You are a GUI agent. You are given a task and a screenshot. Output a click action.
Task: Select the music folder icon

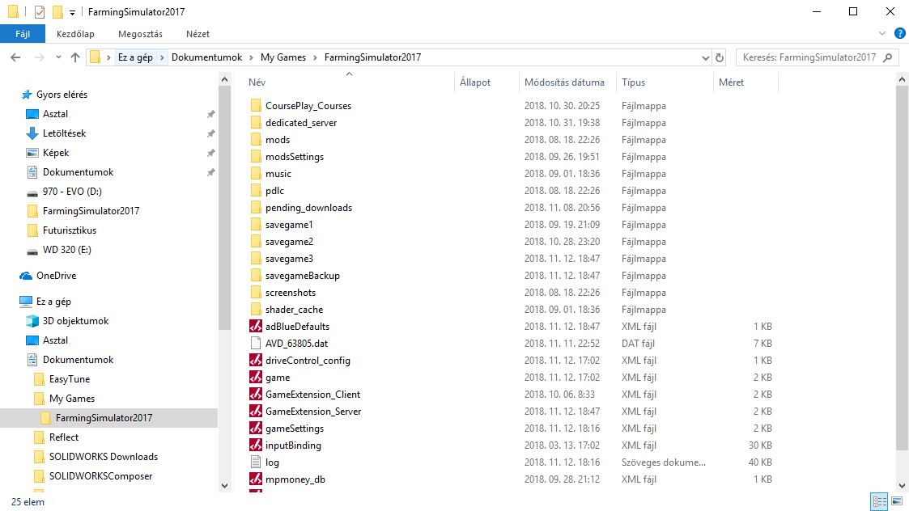256,173
